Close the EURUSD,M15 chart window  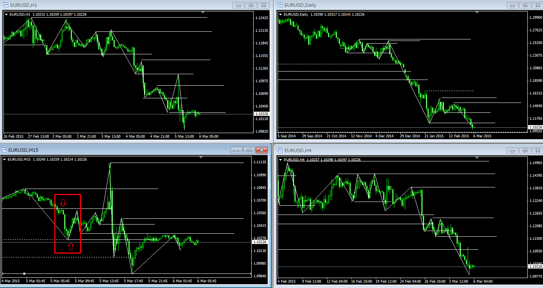262,150
